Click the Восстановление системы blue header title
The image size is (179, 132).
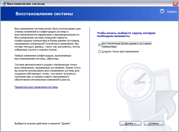(x=44, y=14)
